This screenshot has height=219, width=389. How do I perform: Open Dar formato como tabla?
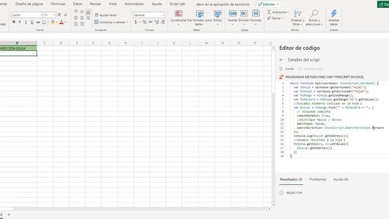(x=200, y=18)
